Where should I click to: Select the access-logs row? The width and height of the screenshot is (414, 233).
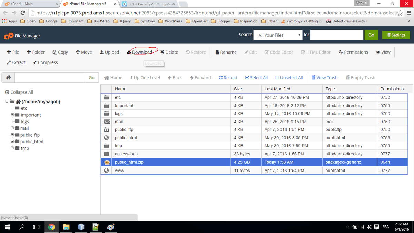tap(254, 154)
